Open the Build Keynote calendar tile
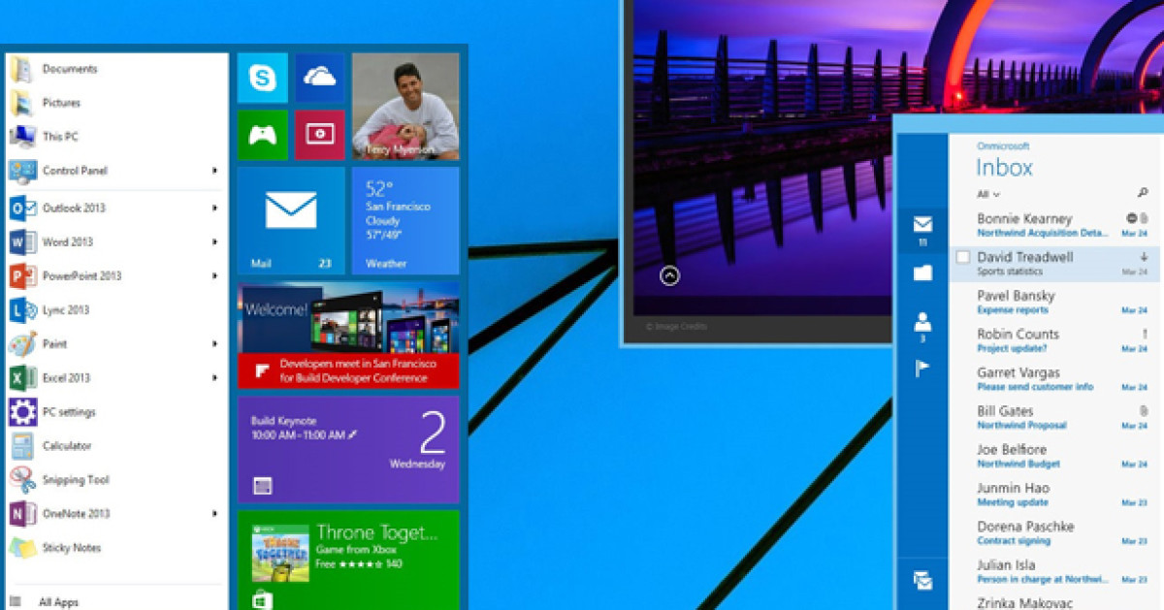The width and height of the screenshot is (1164, 610). tap(348, 449)
